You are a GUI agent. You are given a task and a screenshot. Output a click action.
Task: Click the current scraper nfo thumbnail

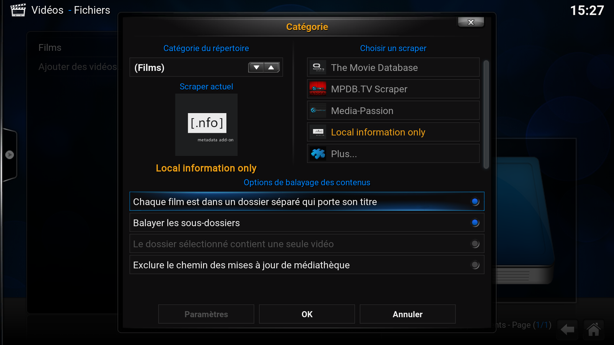[x=206, y=125]
